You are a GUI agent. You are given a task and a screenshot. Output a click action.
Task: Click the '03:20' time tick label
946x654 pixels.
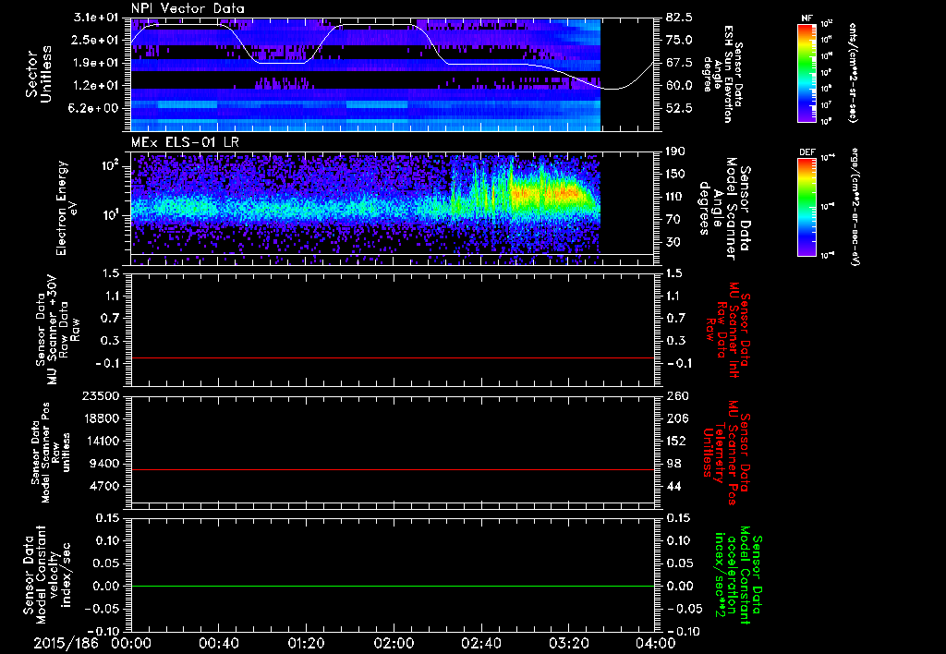(568, 643)
